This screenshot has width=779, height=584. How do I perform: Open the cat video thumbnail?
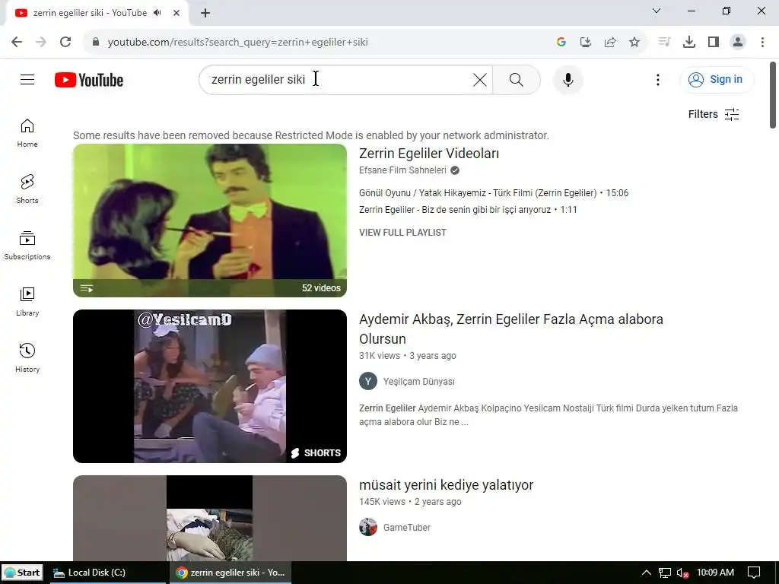(210, 518)
